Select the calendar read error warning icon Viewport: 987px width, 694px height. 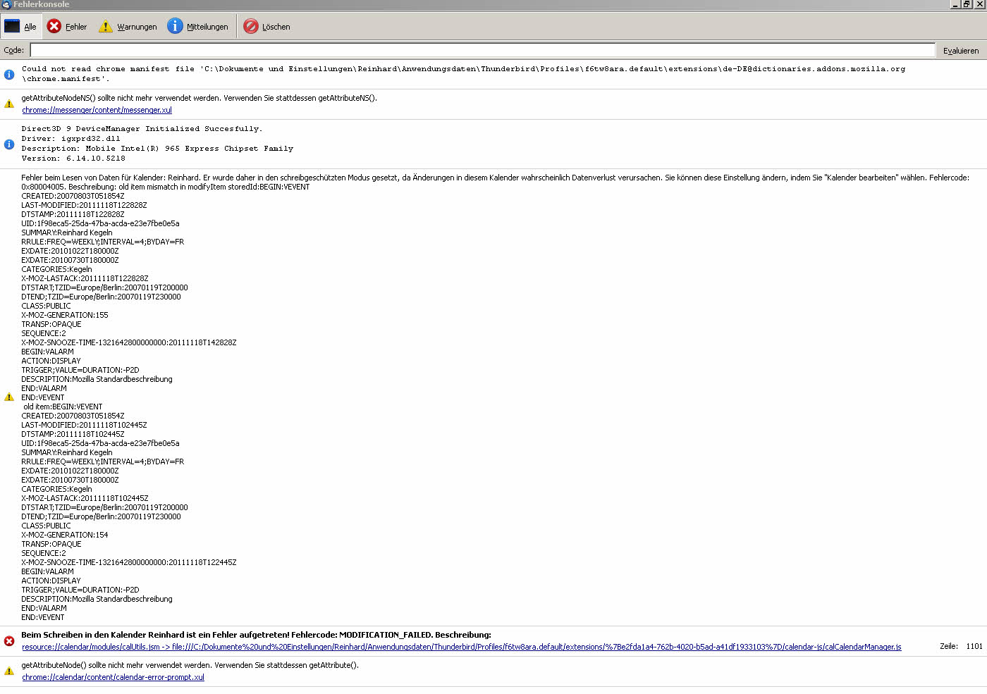tap(9, 397)
